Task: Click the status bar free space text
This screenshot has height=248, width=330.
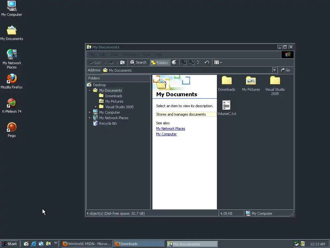Action: (x=116, y=213)
